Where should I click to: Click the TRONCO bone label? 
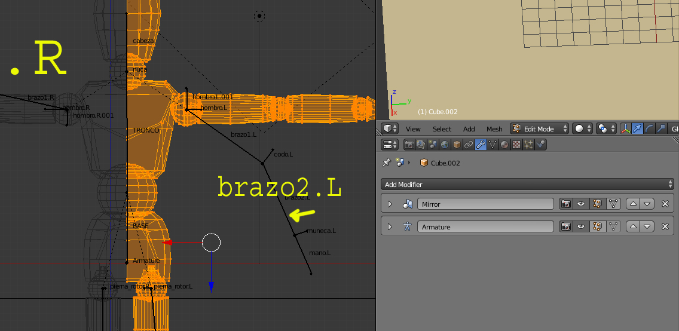pyautogui.click(x=146, y=130)
